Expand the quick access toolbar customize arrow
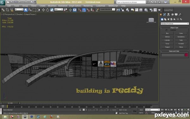 point(35,2)
